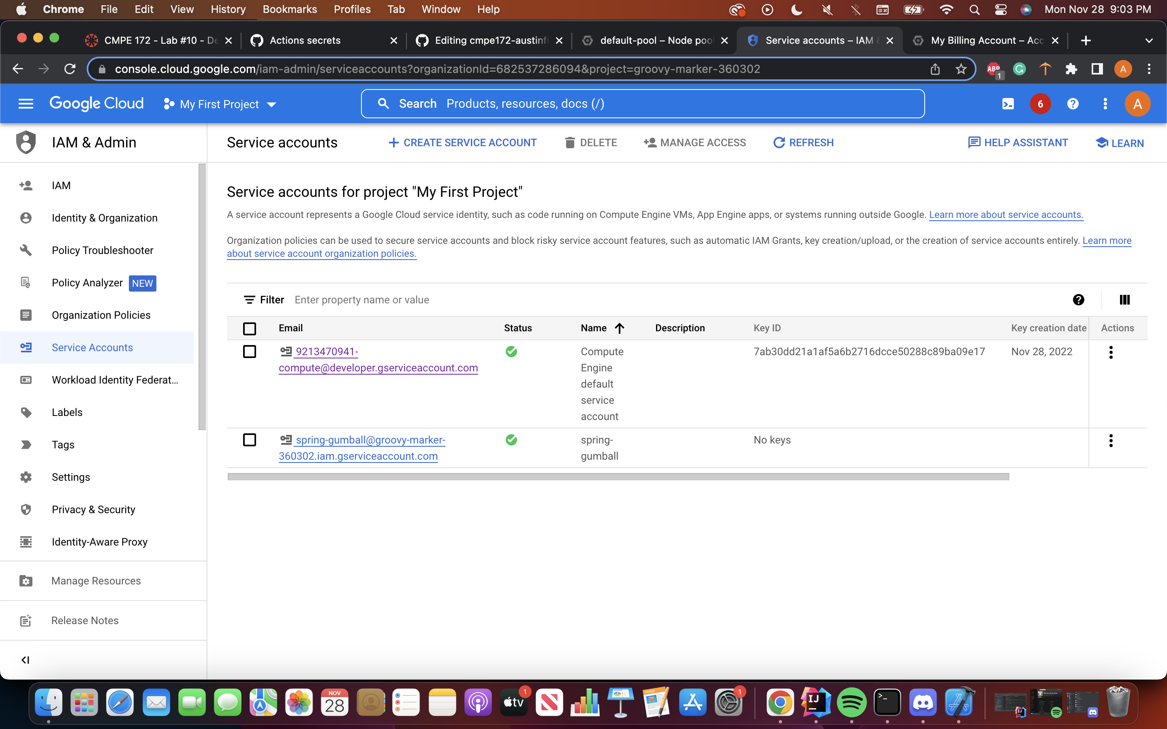Image resolution: width=1167 pixels, height=729 pixels.
Task: Switch to the My Billing Account tab
Action: coord(987,40)
